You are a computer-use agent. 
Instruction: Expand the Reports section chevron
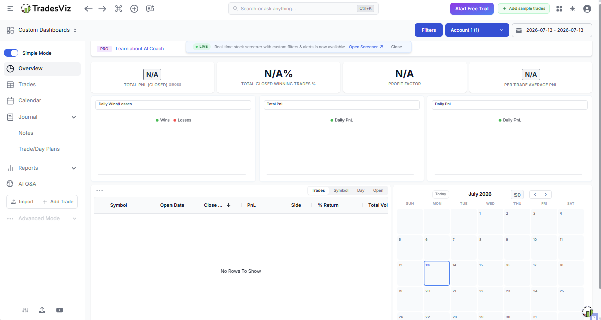click(74, 168)
